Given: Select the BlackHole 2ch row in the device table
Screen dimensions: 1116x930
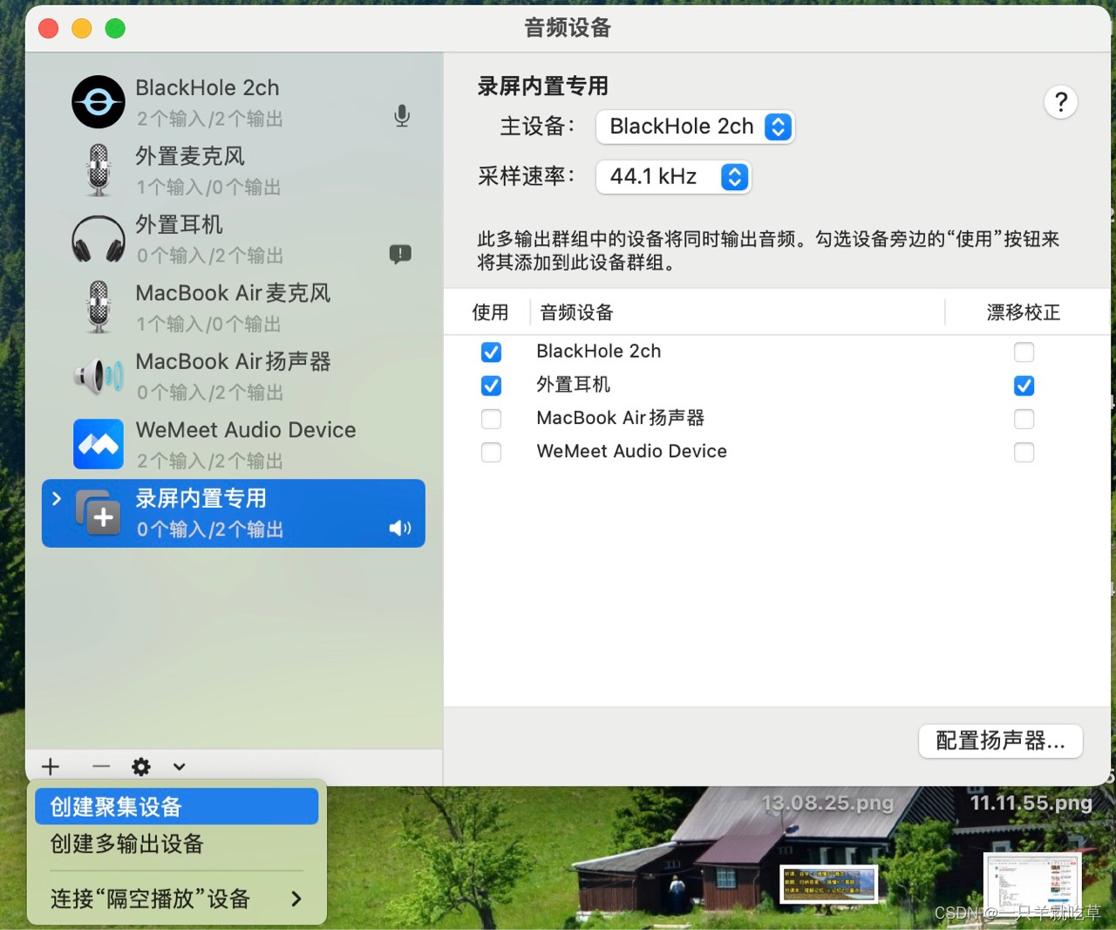Looking at the screenshot, I should (x=777, y=352).
